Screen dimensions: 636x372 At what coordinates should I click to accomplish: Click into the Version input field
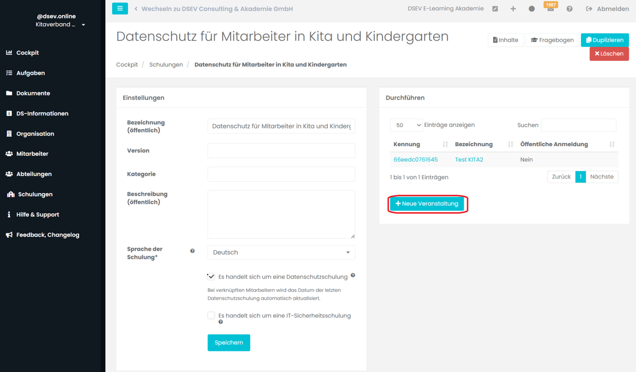[x=281, y=151]
